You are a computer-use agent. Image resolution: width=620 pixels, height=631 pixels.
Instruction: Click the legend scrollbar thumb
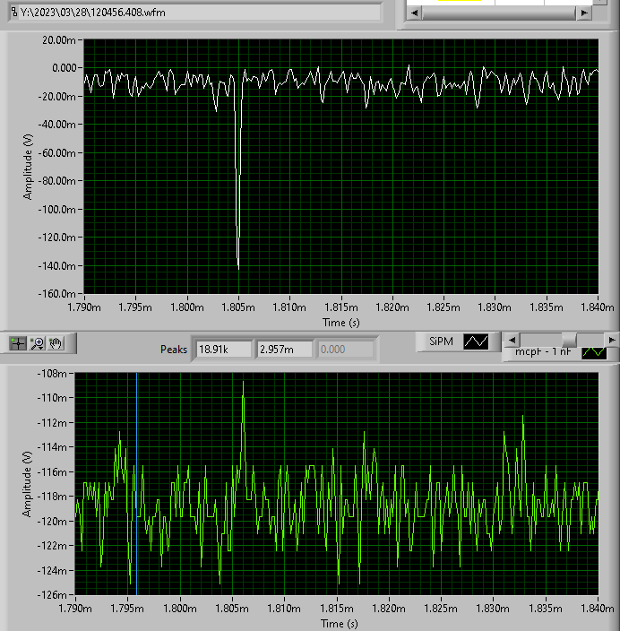568,340
